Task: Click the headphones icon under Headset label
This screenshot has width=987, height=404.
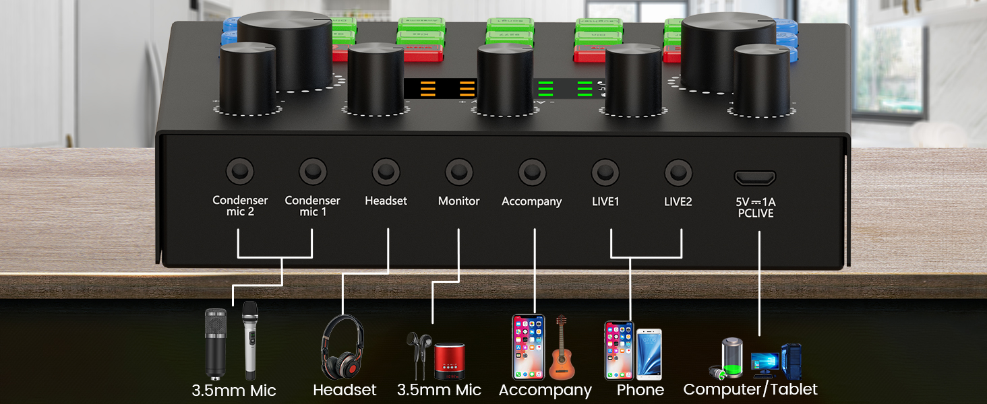Action: (344, 347)
